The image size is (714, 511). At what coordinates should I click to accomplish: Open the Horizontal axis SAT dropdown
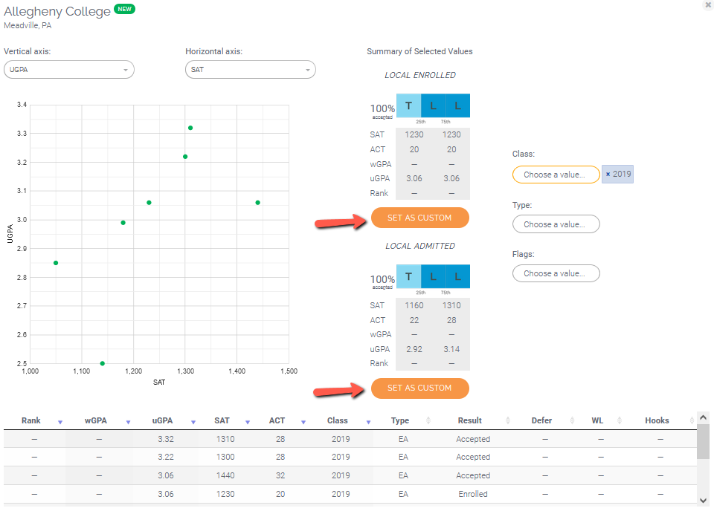pos(250,70)
